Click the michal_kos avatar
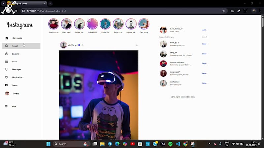This screenshot has height=148, width=264. (163, 83)
